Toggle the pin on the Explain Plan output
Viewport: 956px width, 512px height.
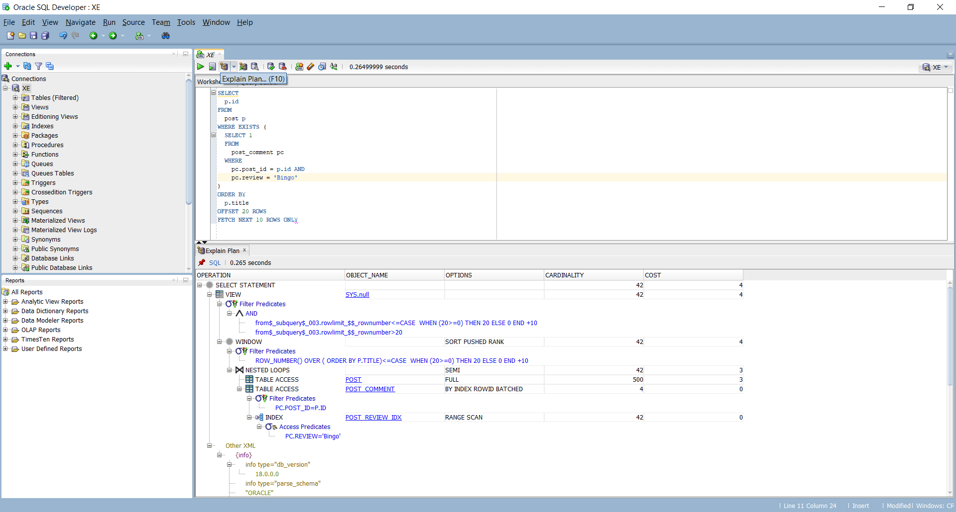tap(202, 262)
